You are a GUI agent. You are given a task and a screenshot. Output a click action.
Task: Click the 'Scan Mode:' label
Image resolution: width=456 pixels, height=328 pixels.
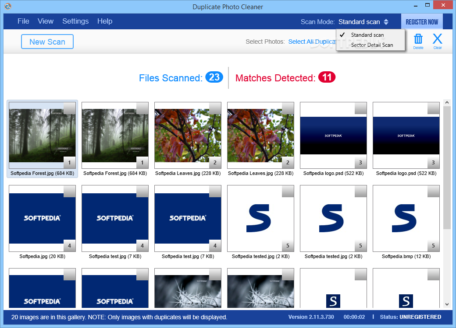(317, 22)
